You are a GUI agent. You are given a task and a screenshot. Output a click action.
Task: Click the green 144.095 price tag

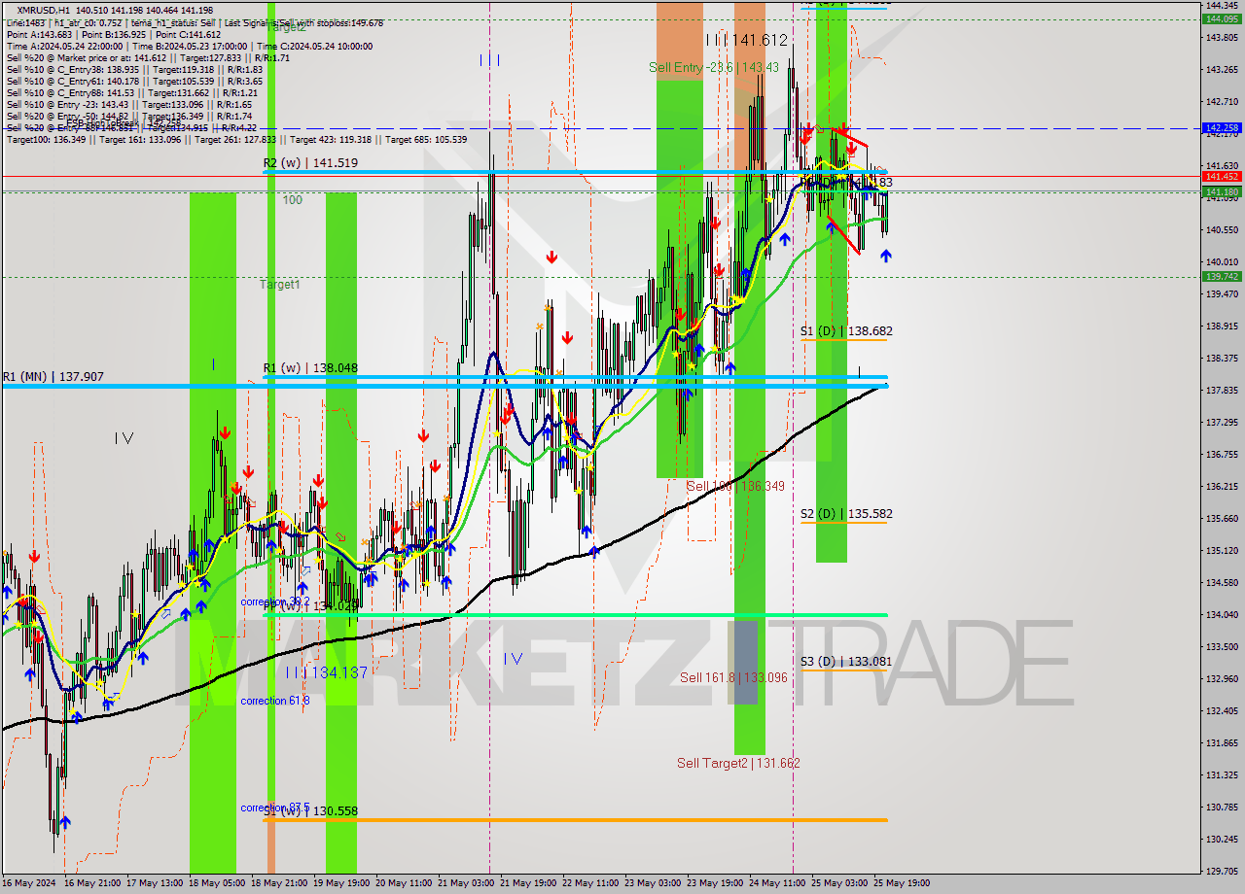[1222, 18]
